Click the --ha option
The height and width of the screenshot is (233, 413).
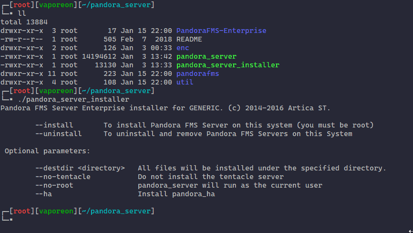(x=43, y=194)
